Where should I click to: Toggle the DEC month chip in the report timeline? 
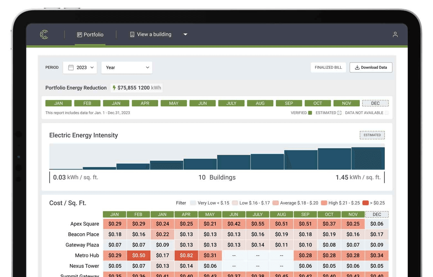375,103
